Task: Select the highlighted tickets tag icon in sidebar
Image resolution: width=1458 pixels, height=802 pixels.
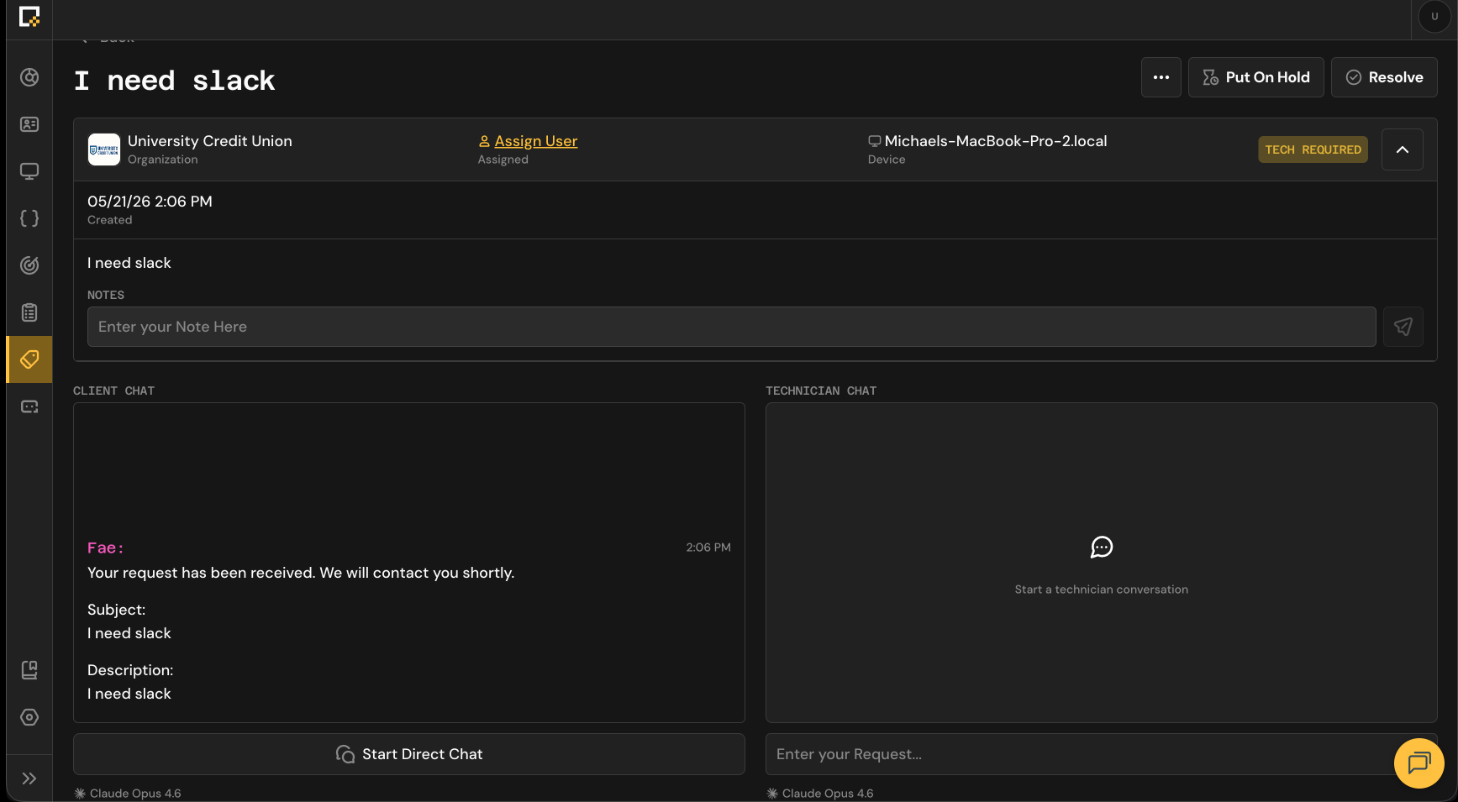Action: pos(29,359)
